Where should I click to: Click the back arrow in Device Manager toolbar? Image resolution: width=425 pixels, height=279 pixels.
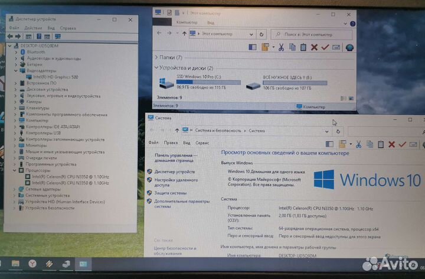[10, 37]
